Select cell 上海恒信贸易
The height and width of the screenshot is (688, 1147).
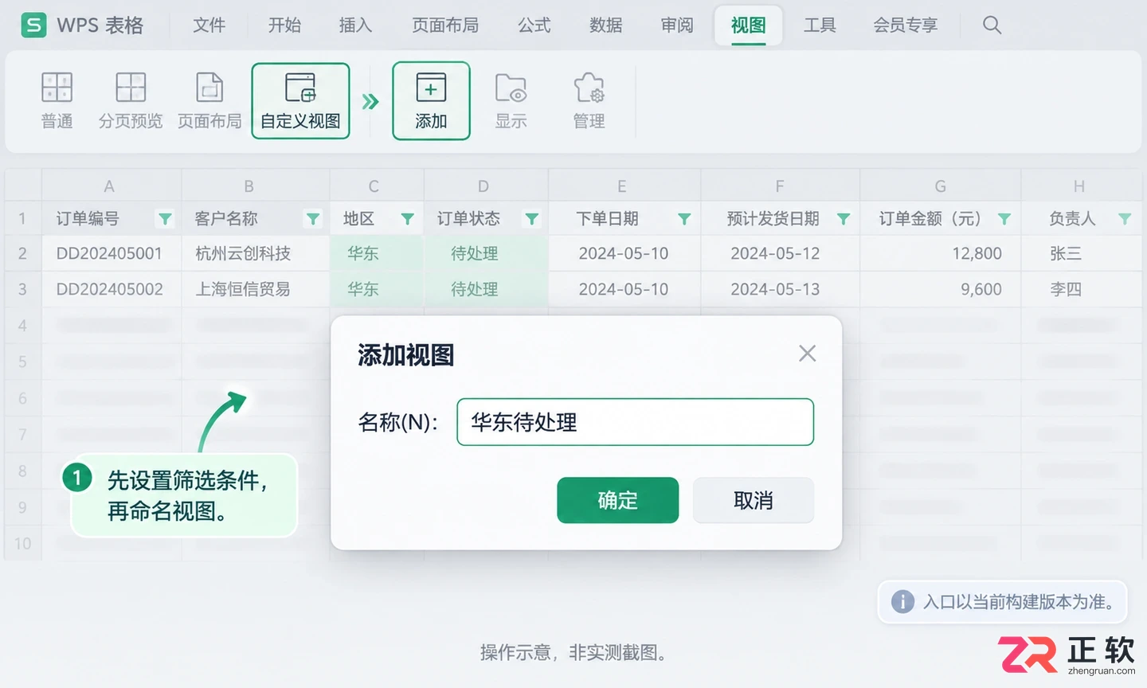(x=256, y=289)
